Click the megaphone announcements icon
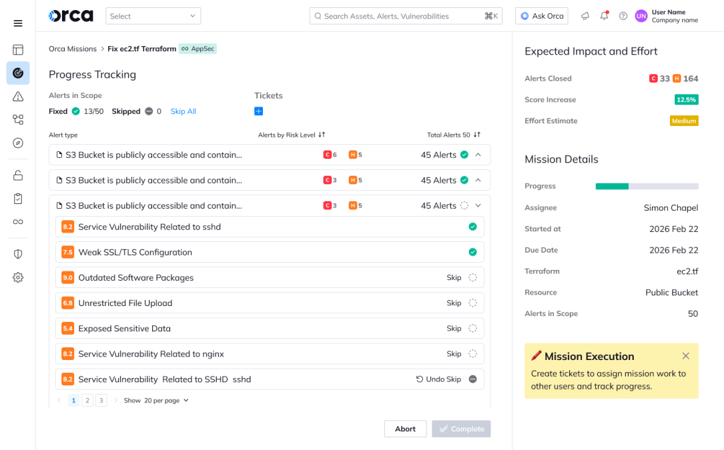Image resolution: width=724 pixels, height=450 pixels. tap(585, 15)
